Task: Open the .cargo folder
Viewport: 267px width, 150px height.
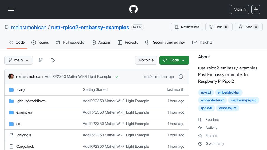Action: [21, 90]
